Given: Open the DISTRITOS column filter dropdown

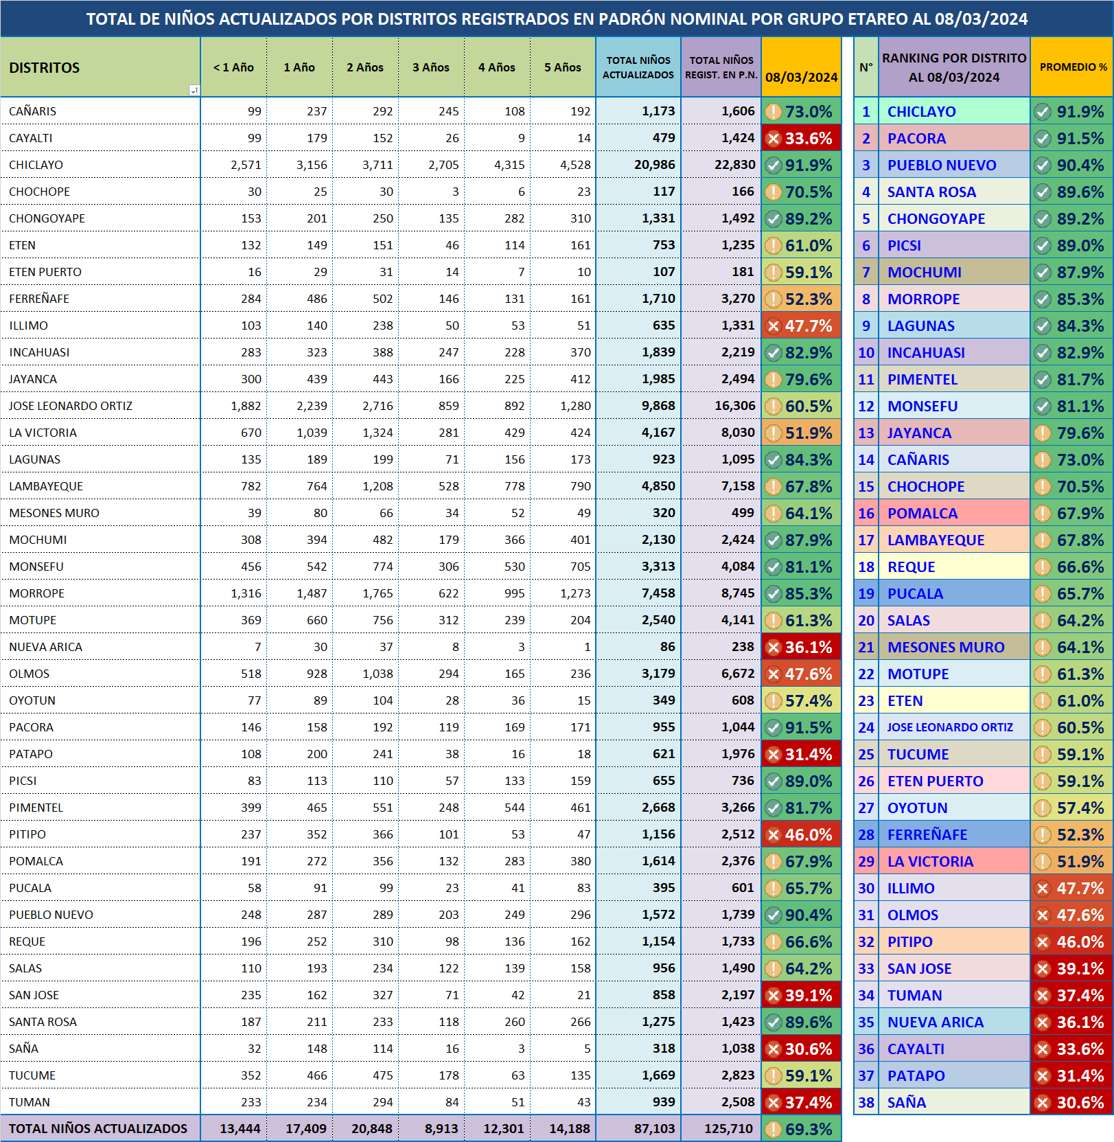Looking at the screenshot, I should 194,91.
